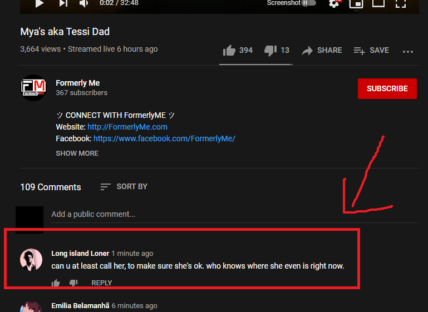Expand description with SHOW MORE
Image resolution: width=428 pixels, height=312 pixels.
click(x=77, y=153)
